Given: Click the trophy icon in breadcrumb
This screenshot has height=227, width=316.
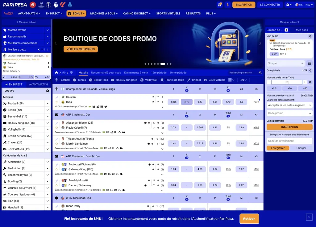Looking at the screenshot, I should coord(71,73).
